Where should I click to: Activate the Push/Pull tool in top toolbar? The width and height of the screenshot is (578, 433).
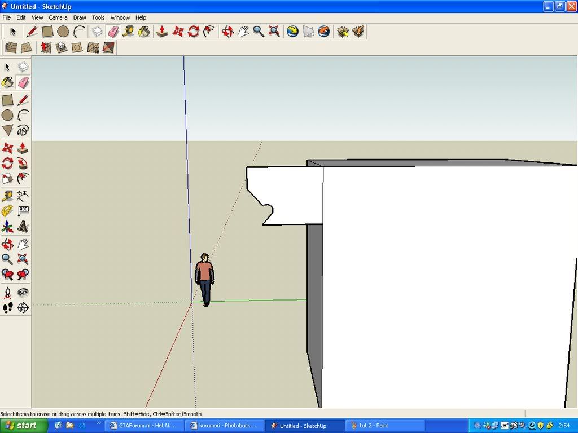[x=162, y=32]
